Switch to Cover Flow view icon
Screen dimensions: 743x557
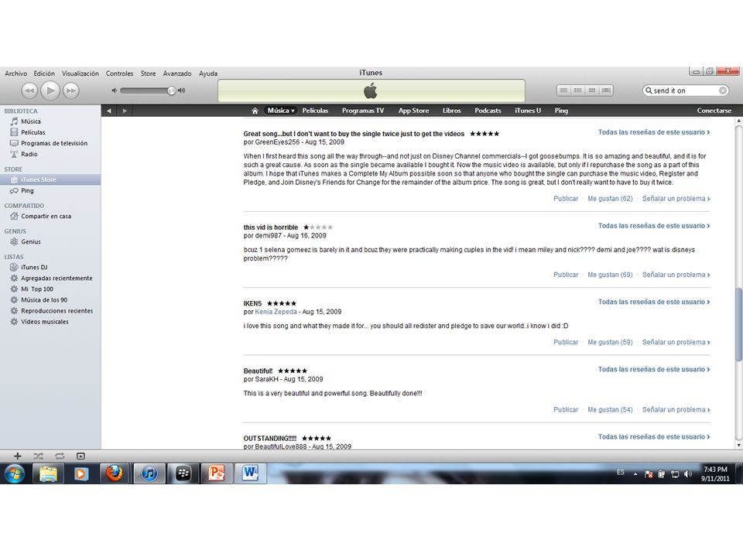point(606,90)
